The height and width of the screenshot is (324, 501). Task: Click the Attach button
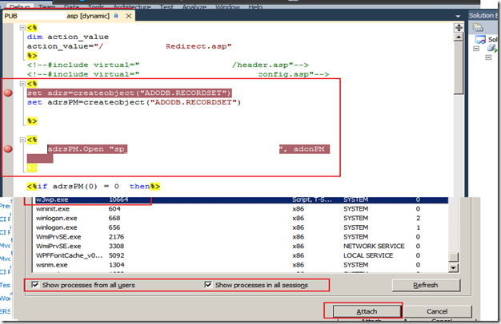pyautogui.click(x=363, y=310)
